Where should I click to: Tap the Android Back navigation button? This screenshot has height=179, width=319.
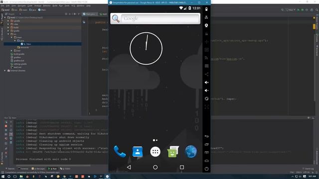[x=129, y=167]
